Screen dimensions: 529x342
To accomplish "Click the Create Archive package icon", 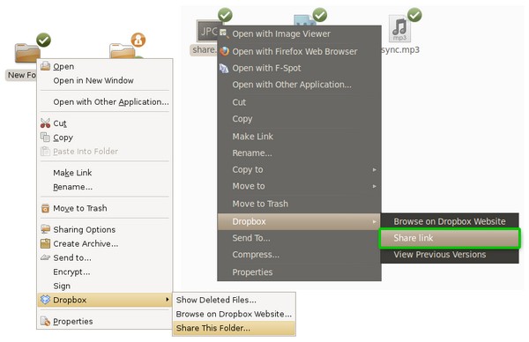I will 45,243.
